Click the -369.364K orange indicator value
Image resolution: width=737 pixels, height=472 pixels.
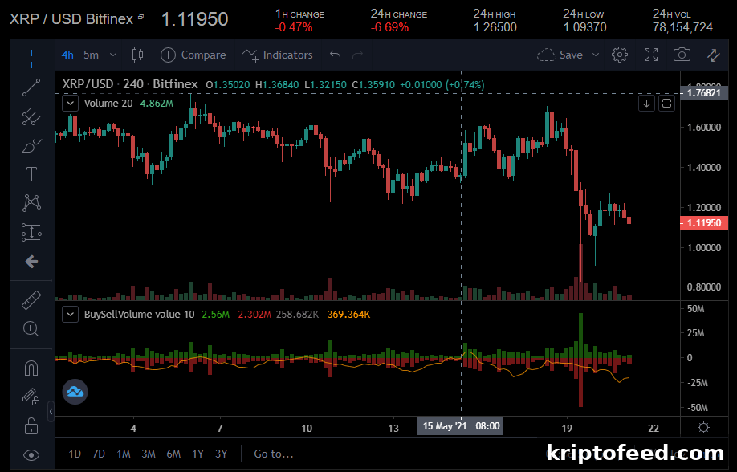click(x=347, y=314)
